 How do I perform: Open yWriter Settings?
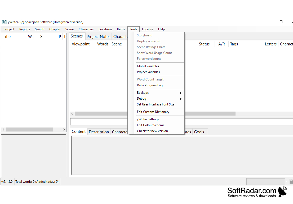click(x=148, y=119)
